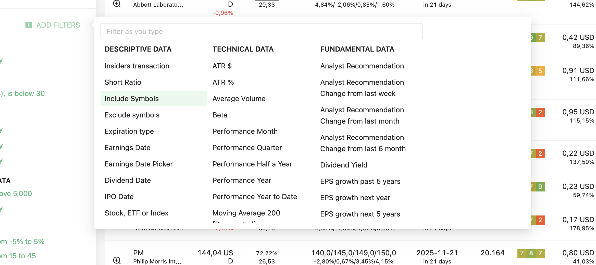The height and width of the screenshot is (265, 596).
Task: Click the magnifier icon beside Abbott Laboratories
Action: pyautogui.click(x=117, y=4)
